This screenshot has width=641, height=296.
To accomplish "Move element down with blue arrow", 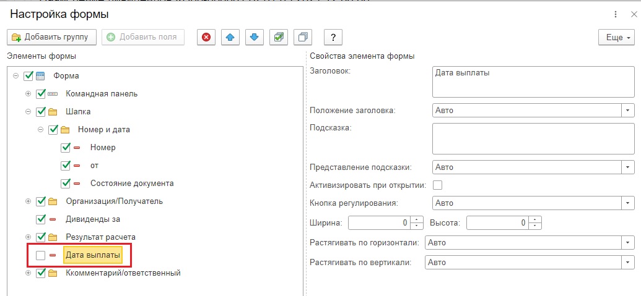I will (x=255, y=37).
